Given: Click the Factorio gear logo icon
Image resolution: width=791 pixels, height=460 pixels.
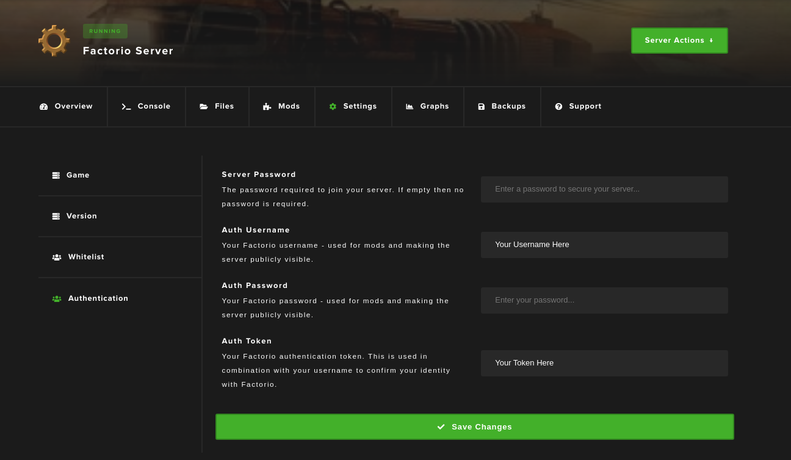Looking at the screenshot, I should coord(54,40).
